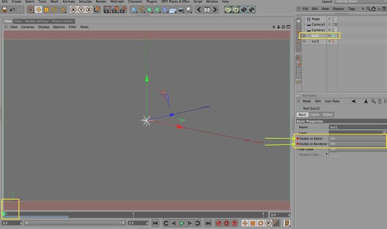Switch to the Render Settings tab

pyautogui.click(x=37, y=21)
